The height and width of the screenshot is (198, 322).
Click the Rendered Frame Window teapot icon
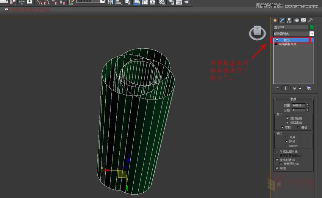point(179,2)
